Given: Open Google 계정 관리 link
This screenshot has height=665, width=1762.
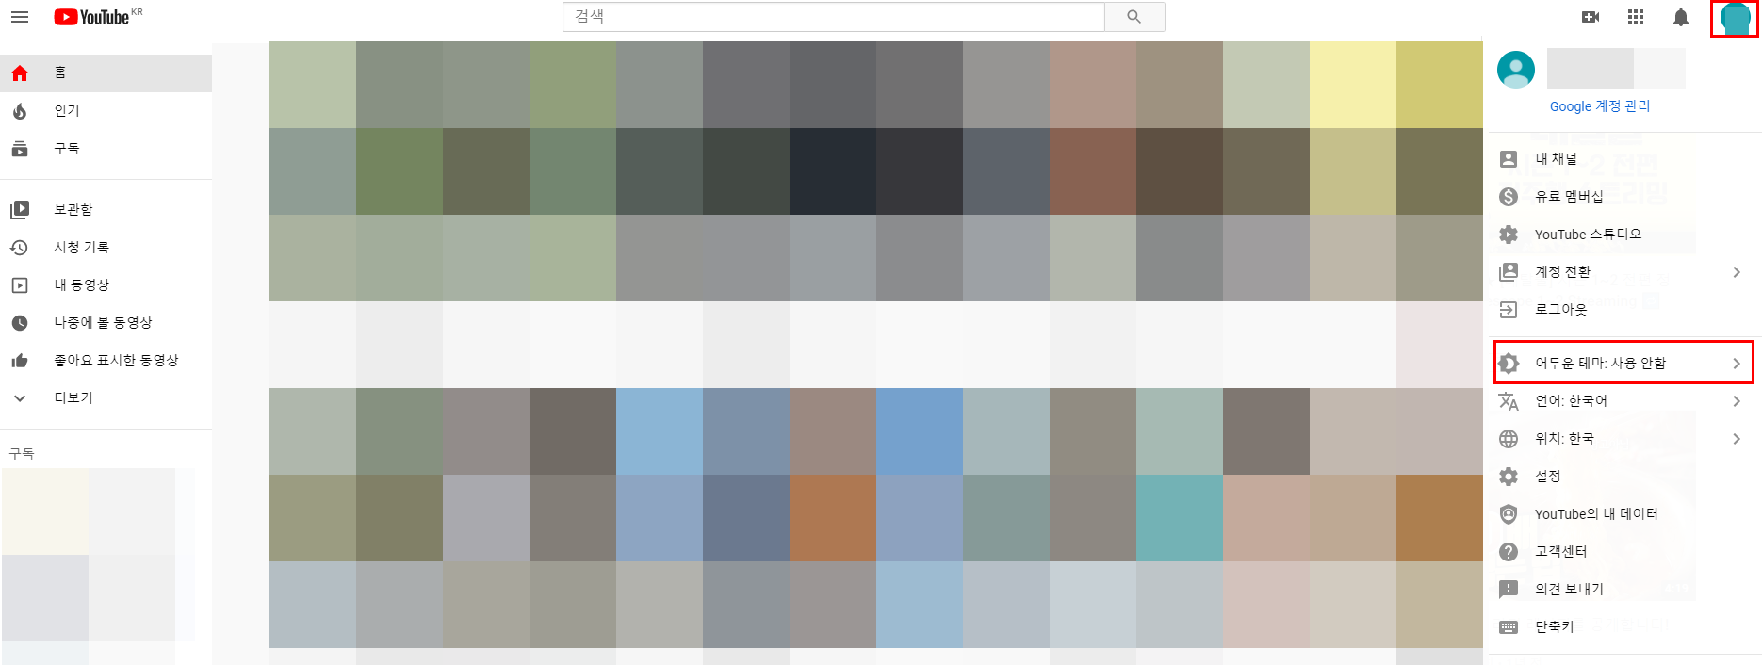Looking at the screenshot, I should [1600, 106].
